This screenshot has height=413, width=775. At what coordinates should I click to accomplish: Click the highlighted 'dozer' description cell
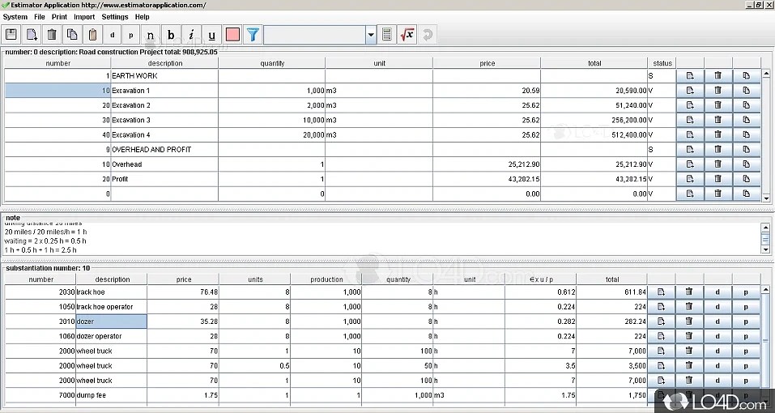pyautogui.click(x=111, y=321)
